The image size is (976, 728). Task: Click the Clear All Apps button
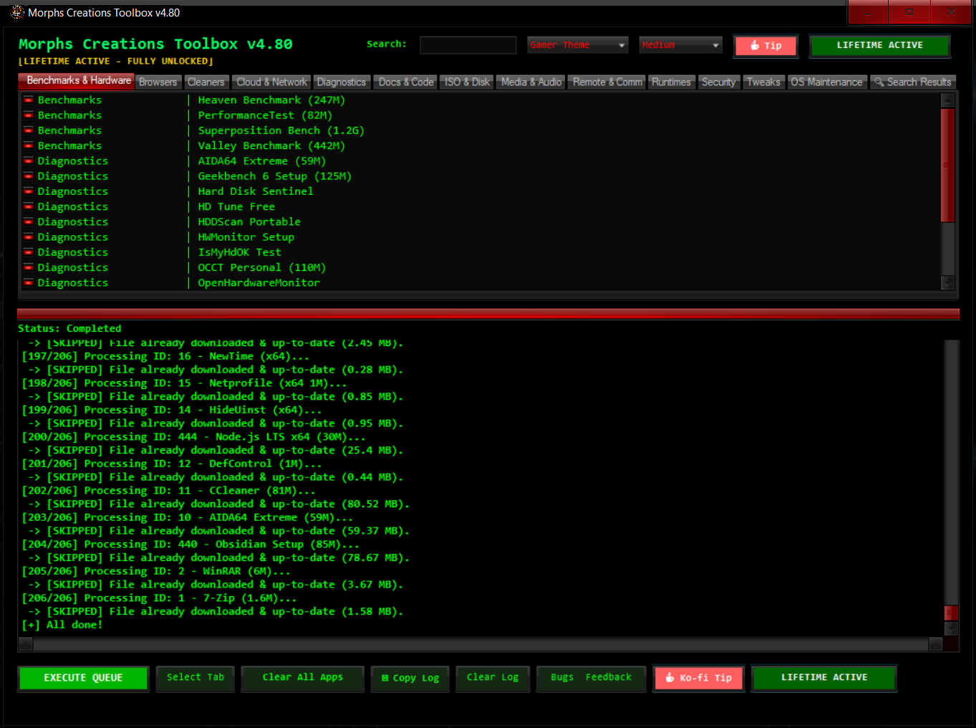(x=302, y=677)
